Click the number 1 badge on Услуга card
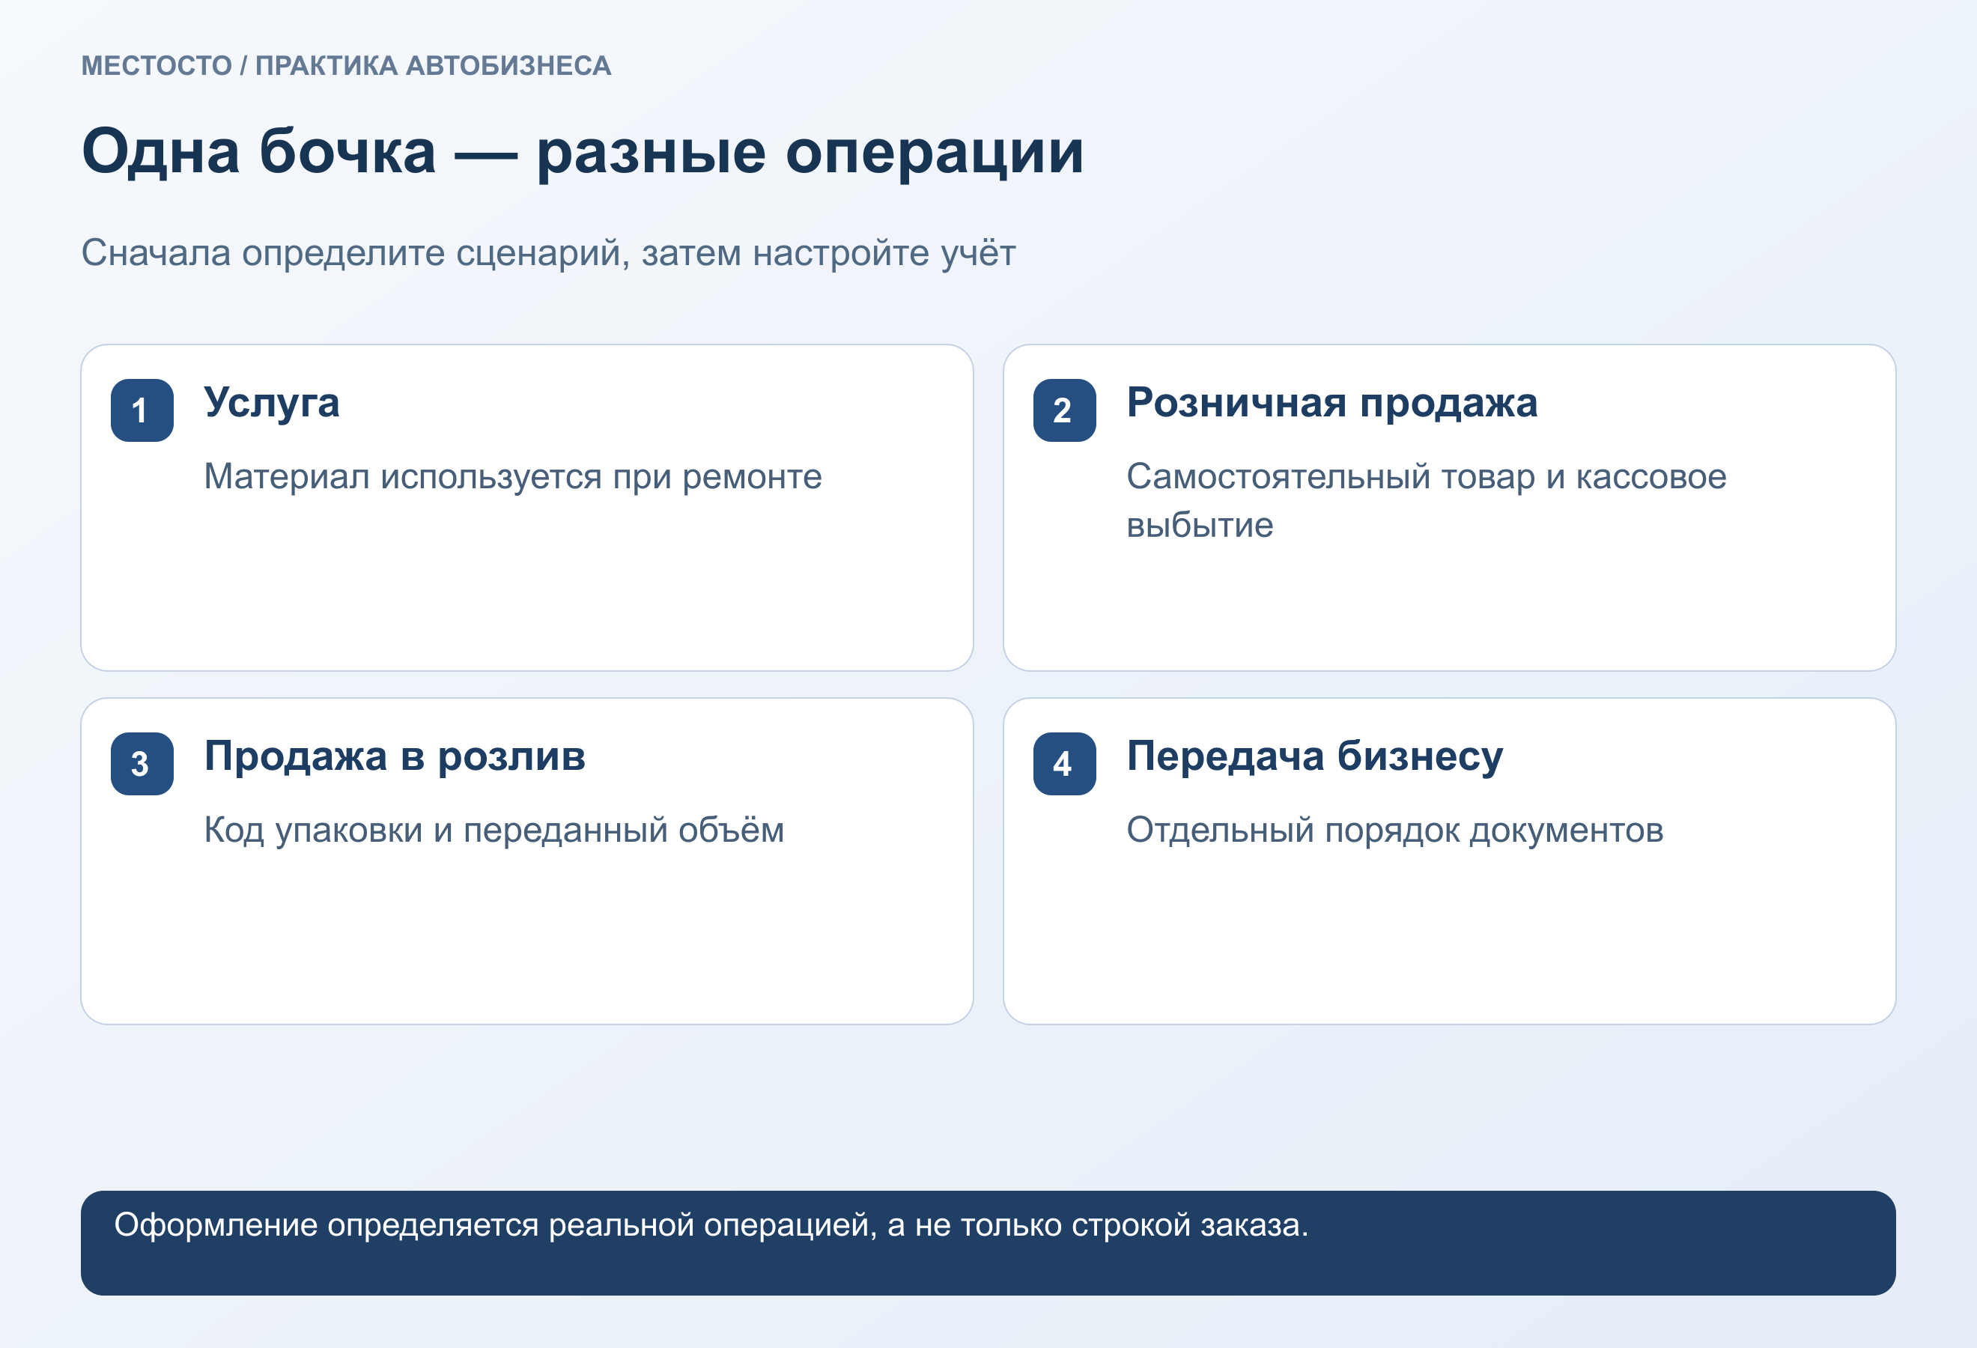 [x=142, y=410]
